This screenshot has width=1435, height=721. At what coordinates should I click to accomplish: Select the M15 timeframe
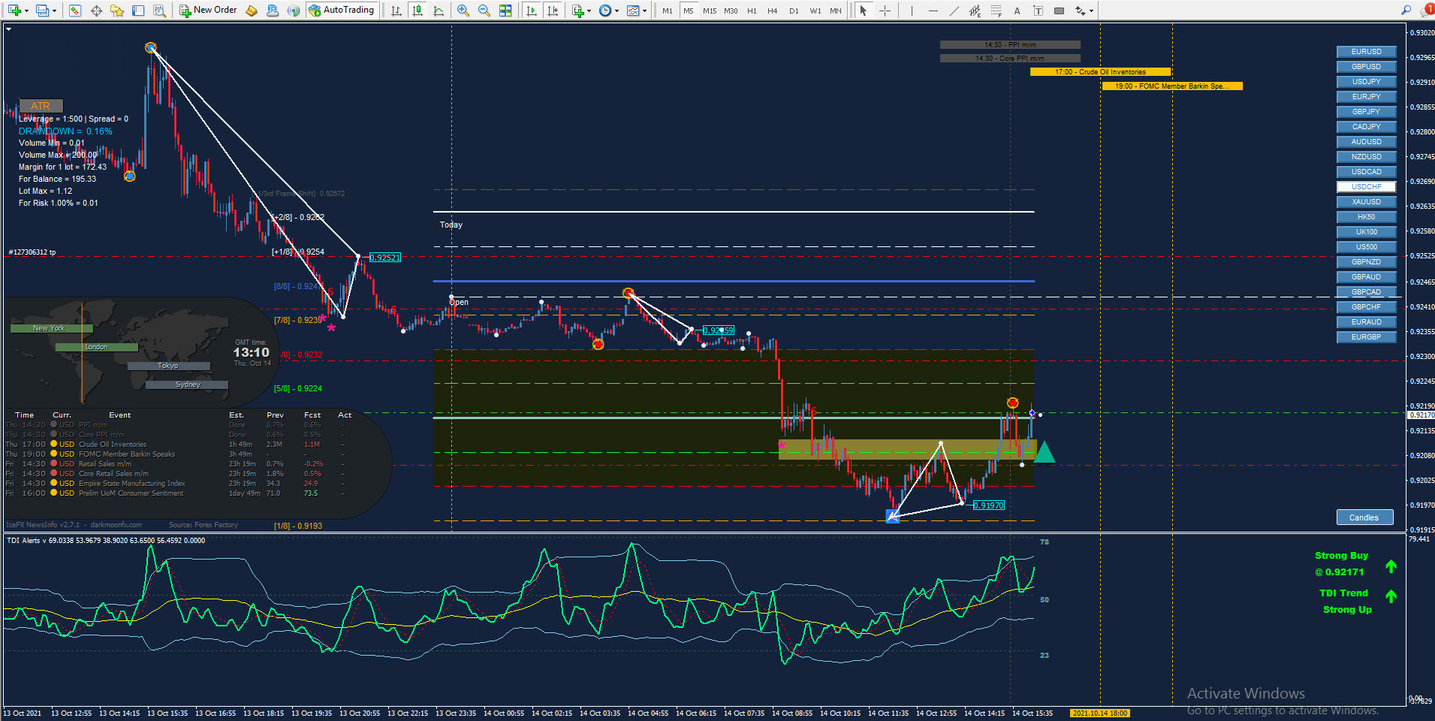709,11
